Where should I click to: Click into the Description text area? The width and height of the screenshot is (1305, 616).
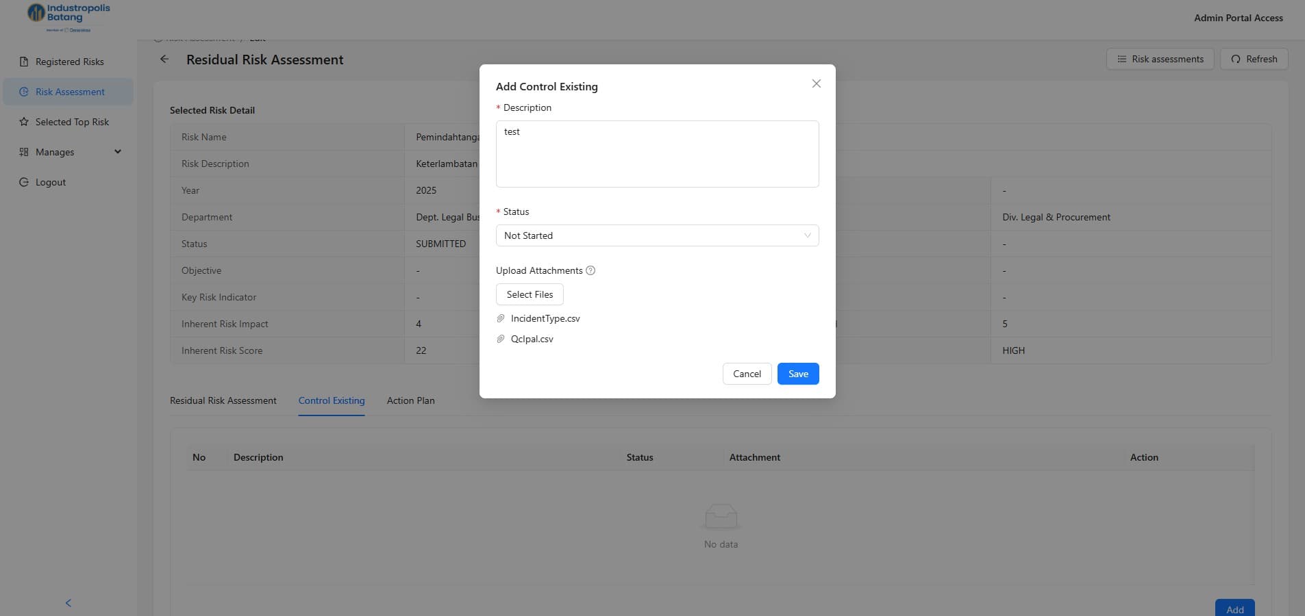coord(657,154)
